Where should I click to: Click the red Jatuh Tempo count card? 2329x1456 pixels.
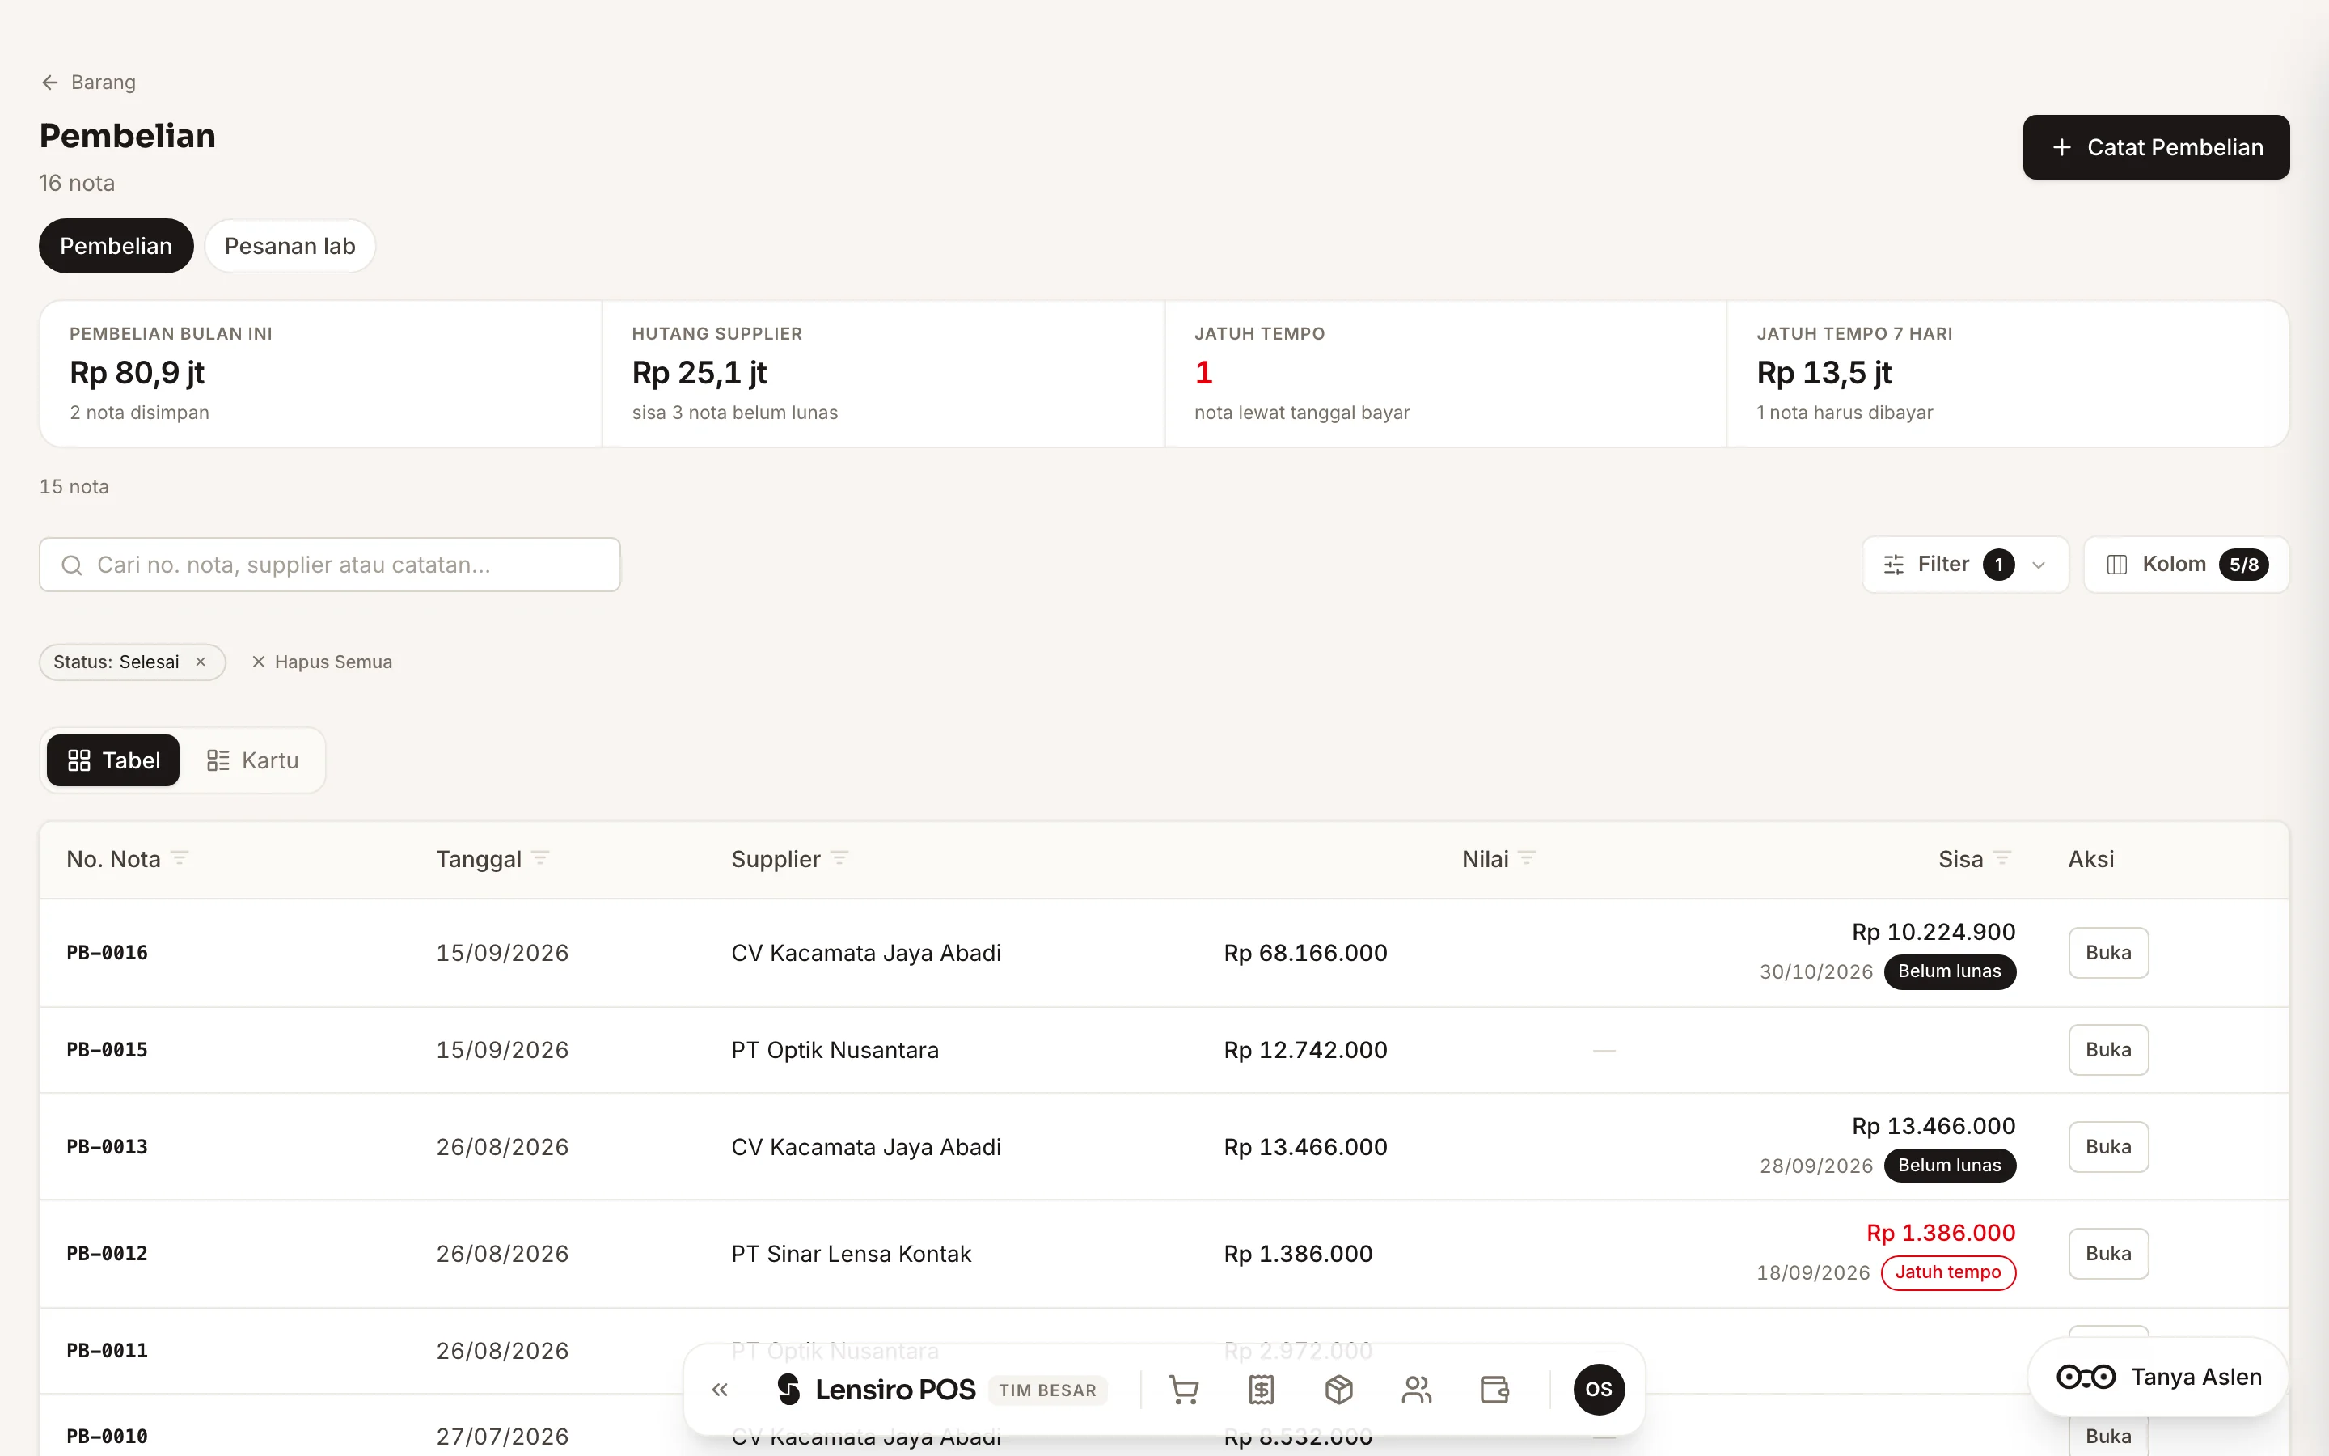(x=1446, y=374)
